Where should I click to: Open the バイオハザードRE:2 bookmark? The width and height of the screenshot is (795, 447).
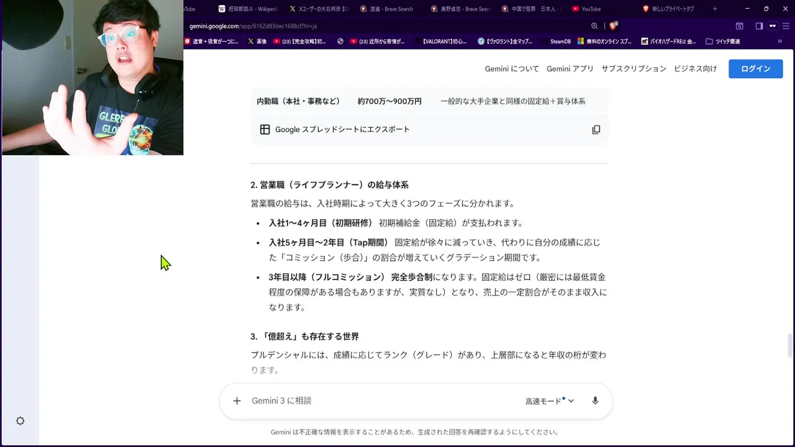[x=668, y=42]
